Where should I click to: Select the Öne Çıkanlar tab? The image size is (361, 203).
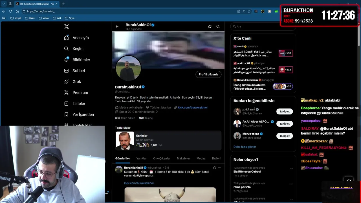click(x=162, y=158)
